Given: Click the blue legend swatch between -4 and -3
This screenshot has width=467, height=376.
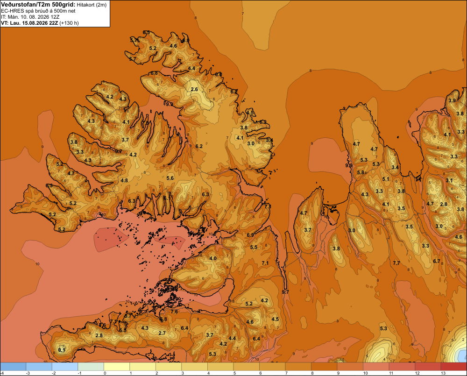Looking at the screenshot, I should coord(13,366).
